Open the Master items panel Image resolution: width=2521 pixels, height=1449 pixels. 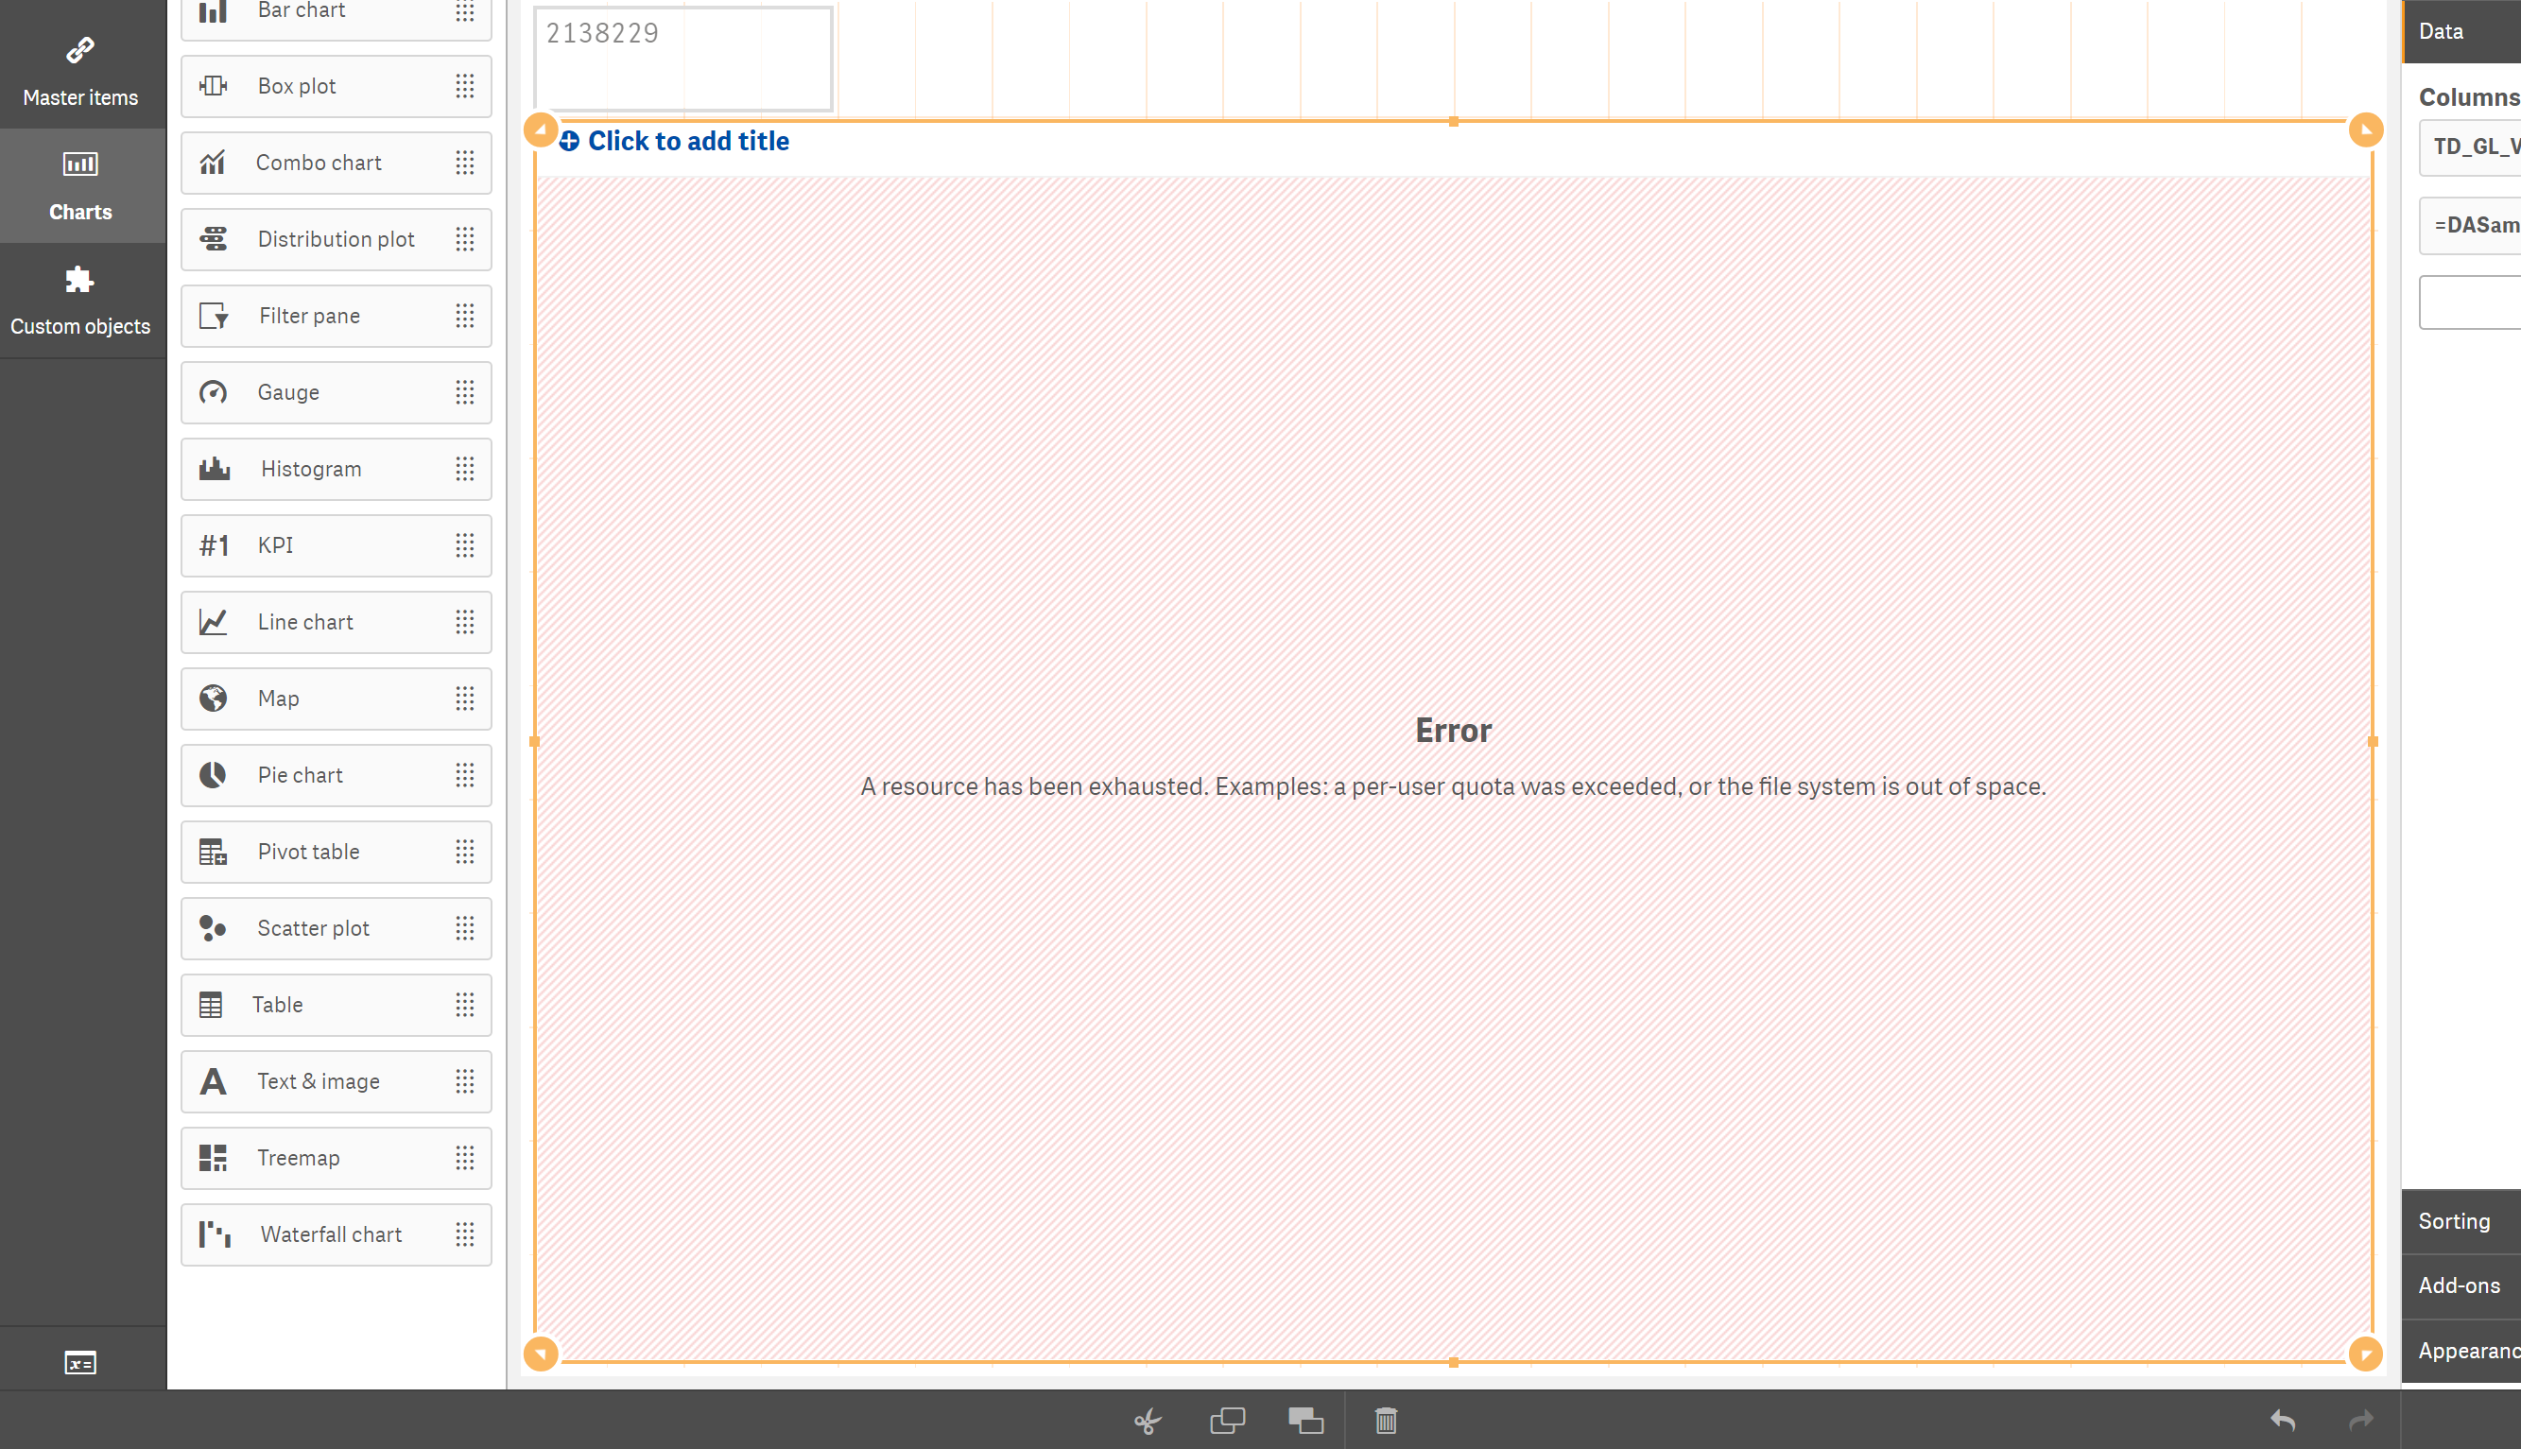80,68
